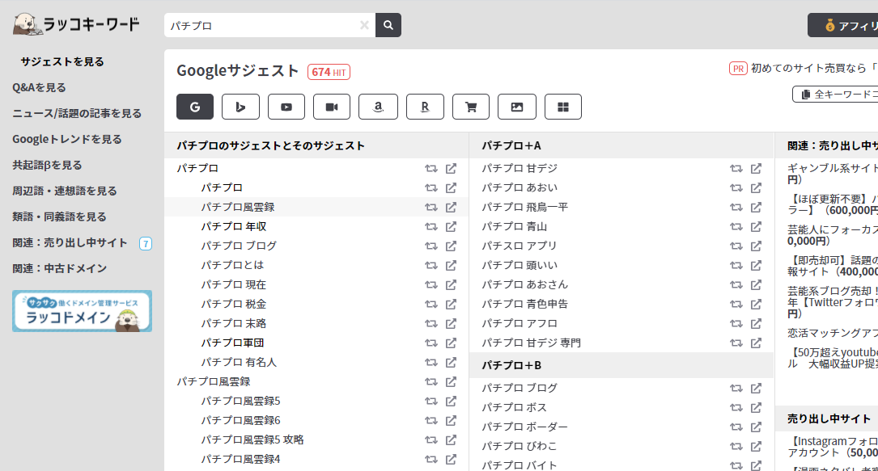Click the Rakko Keyword logo
The image size is (878, 471).
click(x=76, y=24)
